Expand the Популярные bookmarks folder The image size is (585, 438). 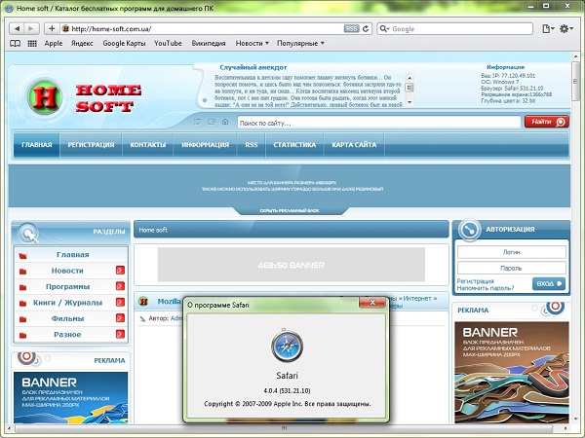coord(301,43)
